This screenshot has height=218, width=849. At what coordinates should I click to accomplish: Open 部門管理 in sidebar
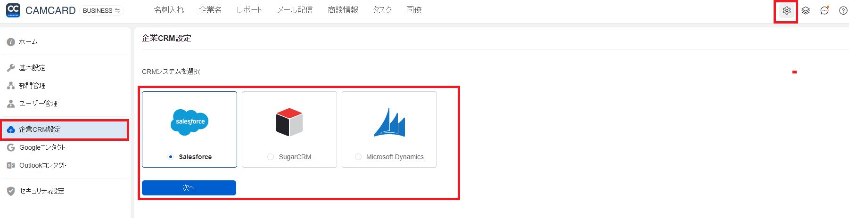(x=33, y=86)
